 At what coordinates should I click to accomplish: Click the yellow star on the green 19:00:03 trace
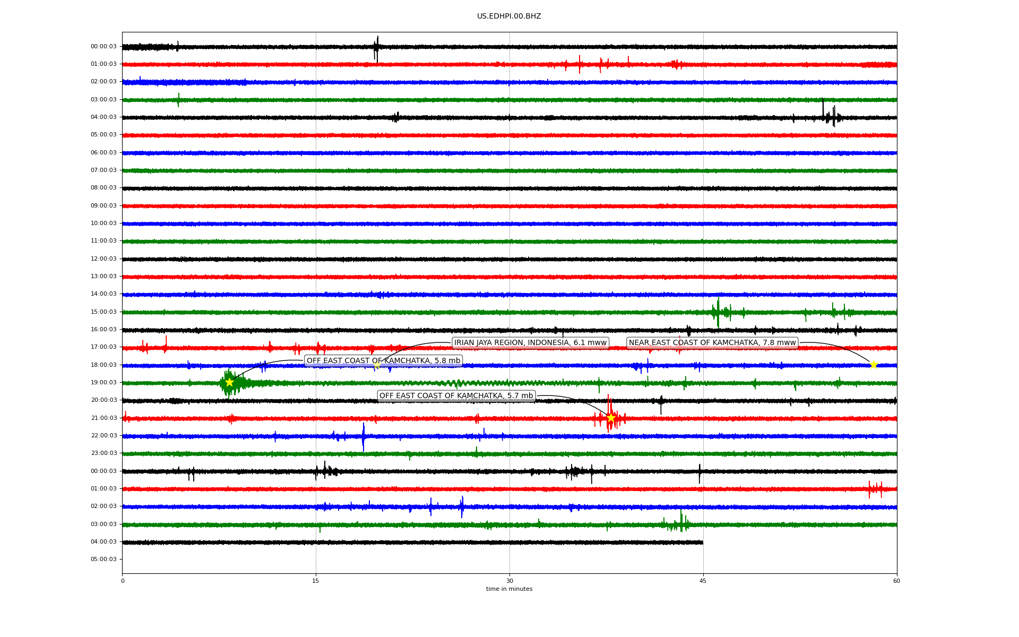[x=229, y=382]
